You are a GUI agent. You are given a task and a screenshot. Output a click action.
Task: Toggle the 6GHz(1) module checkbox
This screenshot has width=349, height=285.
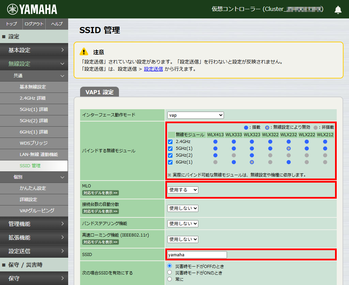(x=170, y=162)
